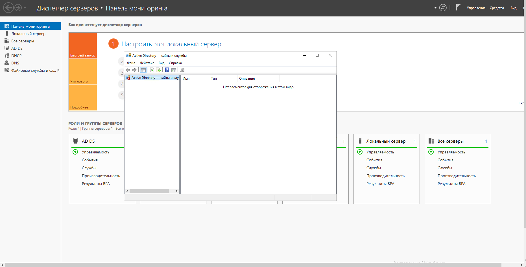
Task: Select DHCP in the sidebar
Action: coord(30,56)
